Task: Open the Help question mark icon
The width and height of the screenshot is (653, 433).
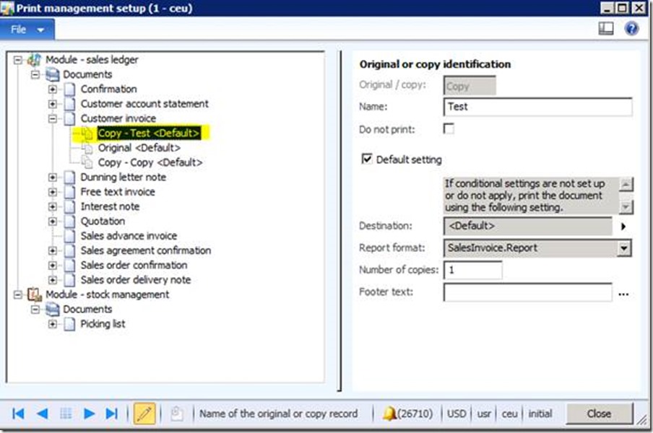Action: [x=631, y=29]
